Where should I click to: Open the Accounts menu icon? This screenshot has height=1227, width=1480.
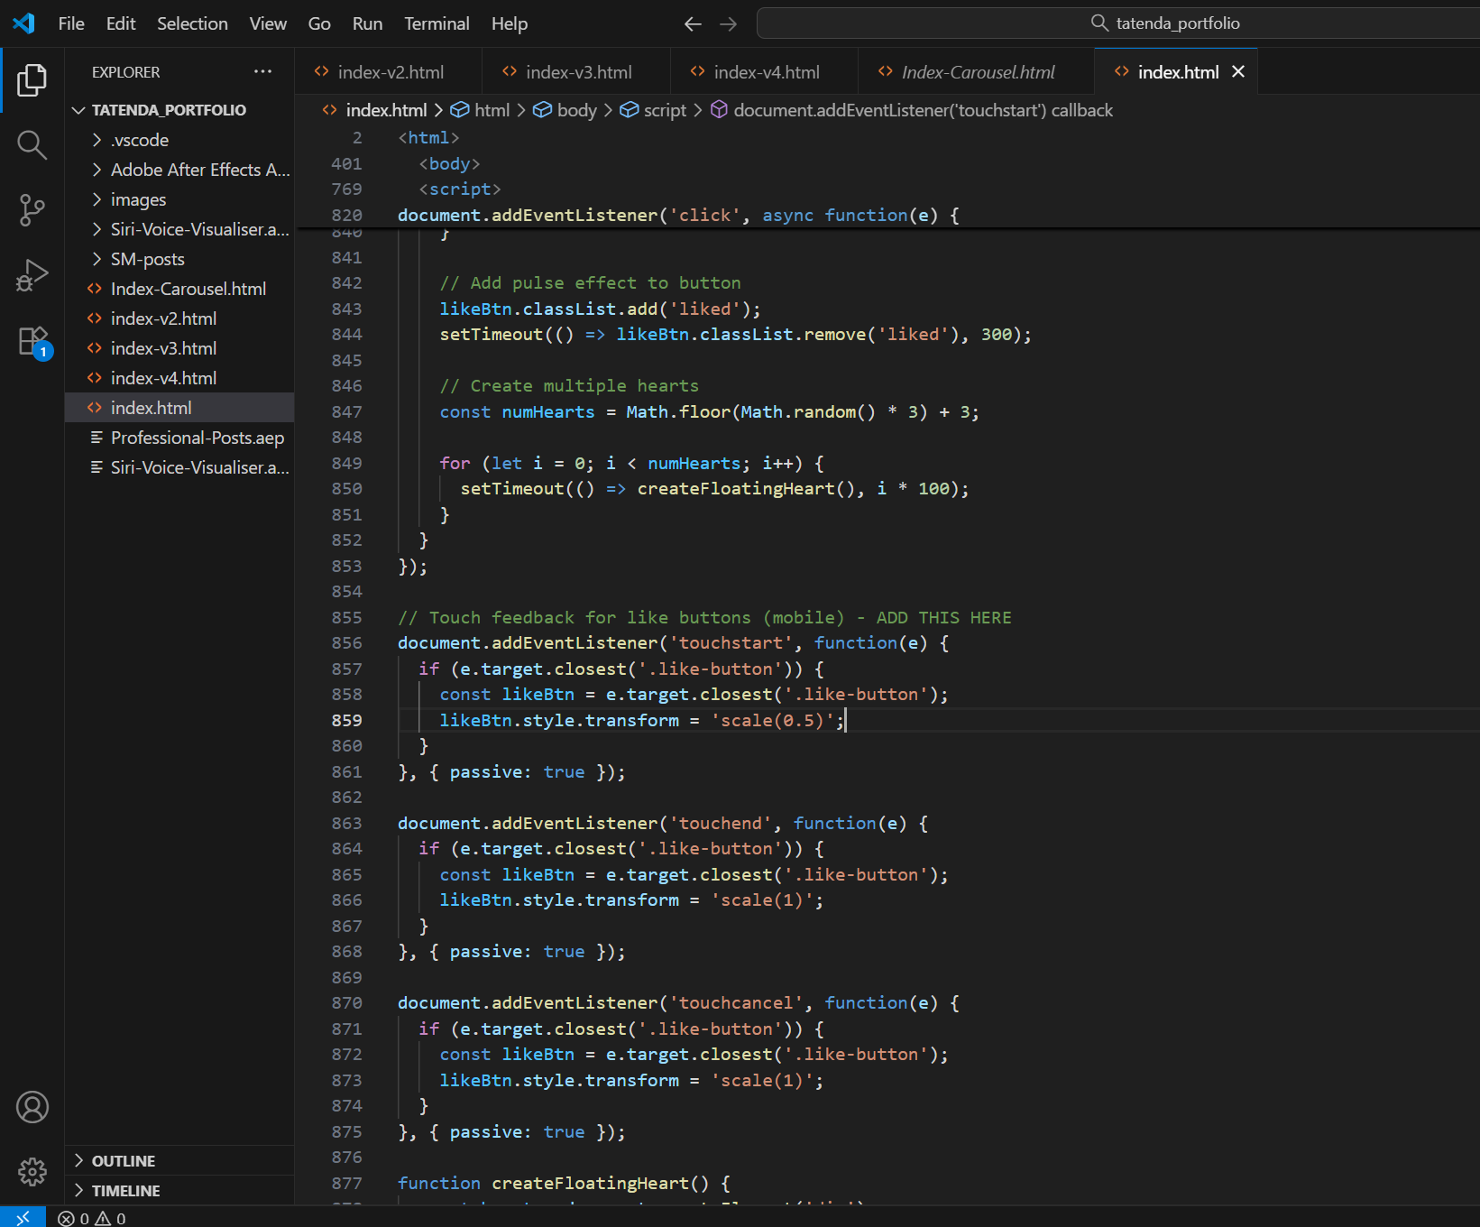32,1107
